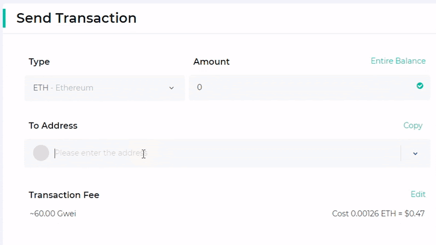The image size is (436, 245).
Task: Click the chevron arrow in Type dropdown
Action: (172, 88)
